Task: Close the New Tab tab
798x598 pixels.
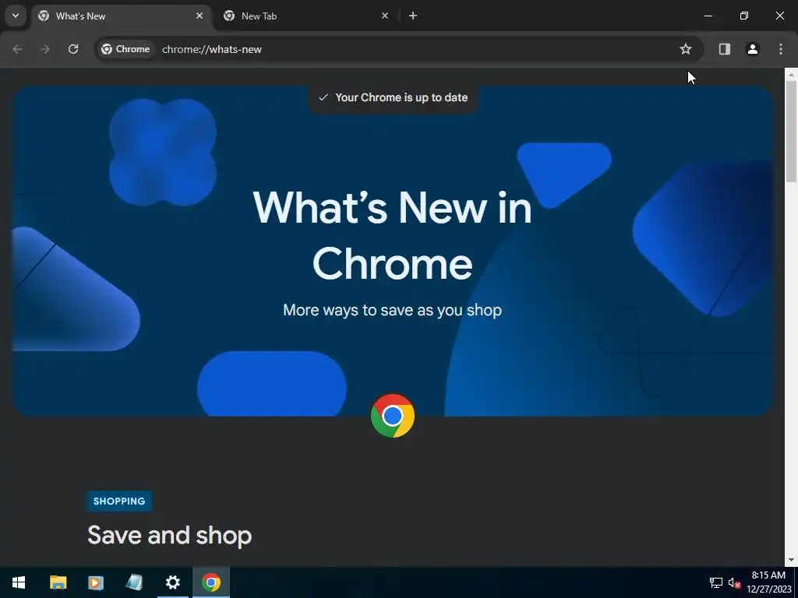Action: 385,16
